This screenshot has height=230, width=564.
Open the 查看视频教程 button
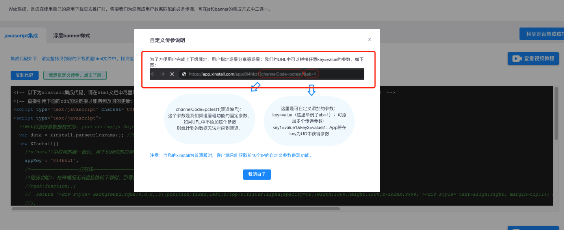pos(533,59)
